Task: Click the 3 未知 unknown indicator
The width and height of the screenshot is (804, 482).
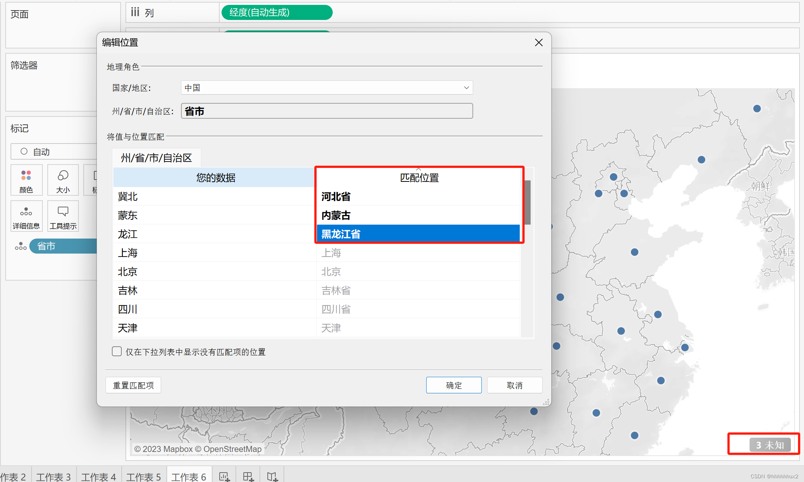Action: point(770,445)
